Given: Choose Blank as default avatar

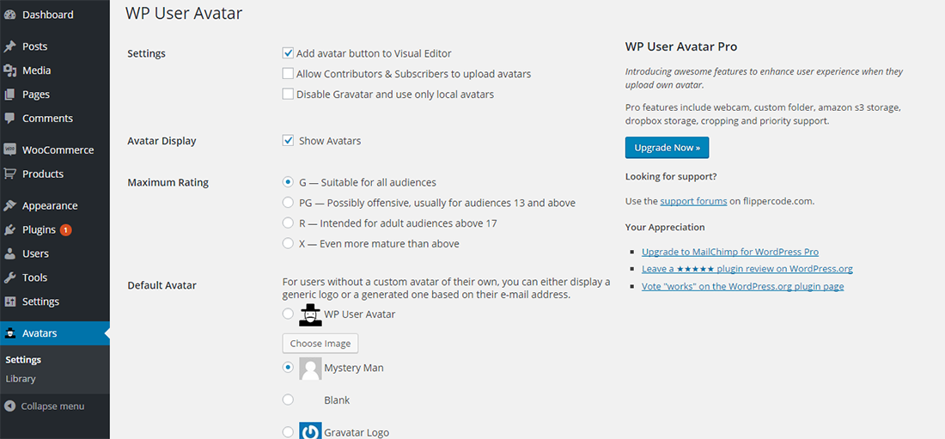Looking at the screenshot, I should 288,399.
